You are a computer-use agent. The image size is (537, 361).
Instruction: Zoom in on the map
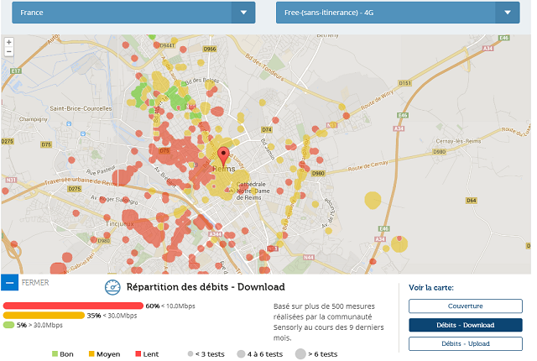8,41
